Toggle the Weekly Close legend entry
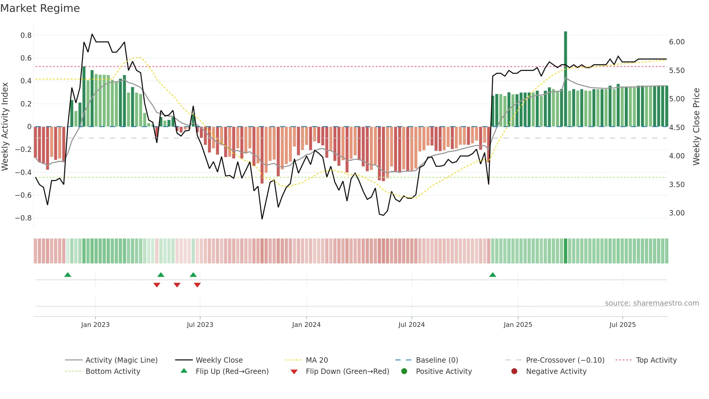The height and width of the screenshot is (399, 709). 209,360
